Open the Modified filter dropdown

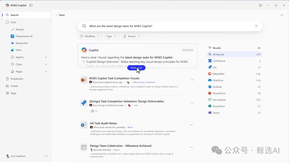[90, 36]
